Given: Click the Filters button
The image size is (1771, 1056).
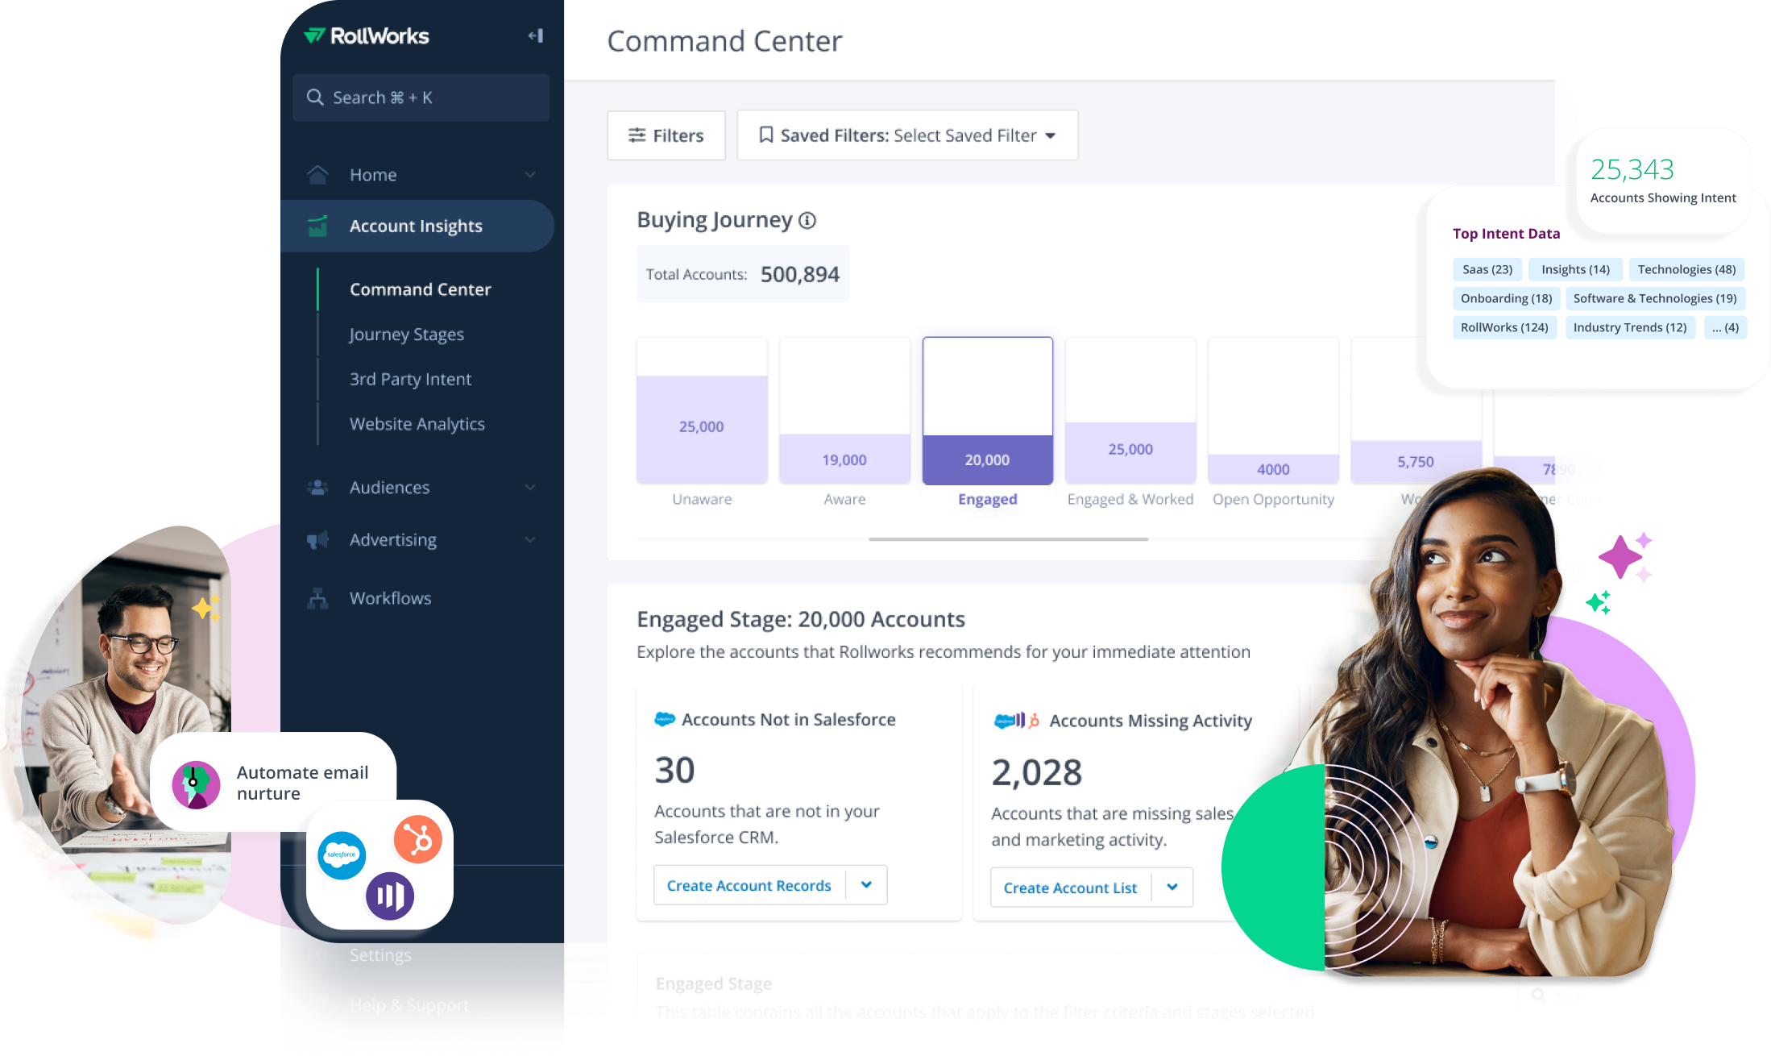Looking at the screenshot, I should tap(666, 135).
